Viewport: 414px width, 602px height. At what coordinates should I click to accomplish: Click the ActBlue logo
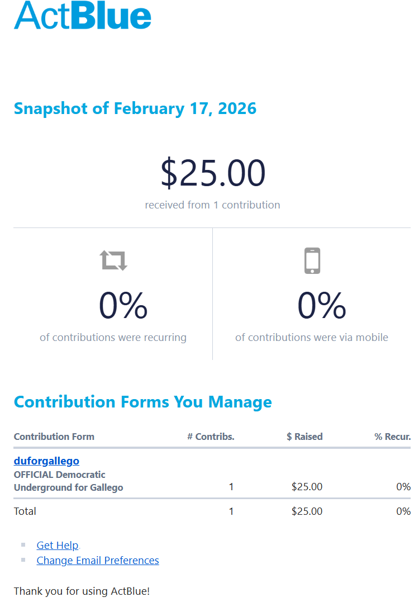[83, 16]
